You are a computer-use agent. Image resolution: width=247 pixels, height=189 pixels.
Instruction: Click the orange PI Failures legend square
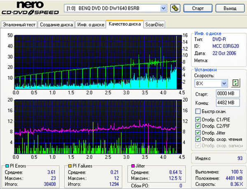pyautogui.click(x=70, y=166)
